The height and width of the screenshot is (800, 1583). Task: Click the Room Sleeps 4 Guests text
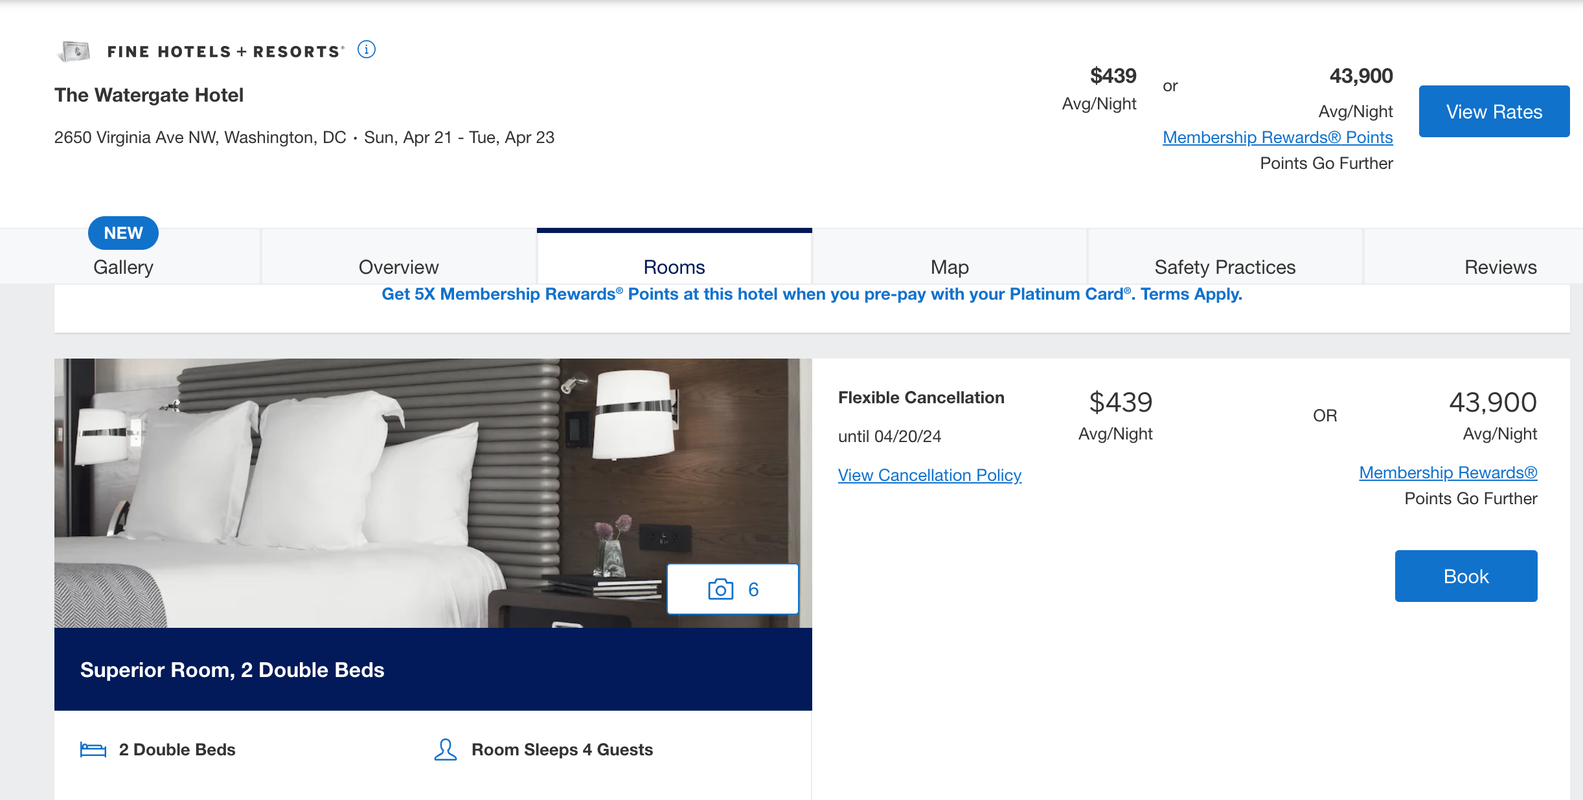(562, 750)
